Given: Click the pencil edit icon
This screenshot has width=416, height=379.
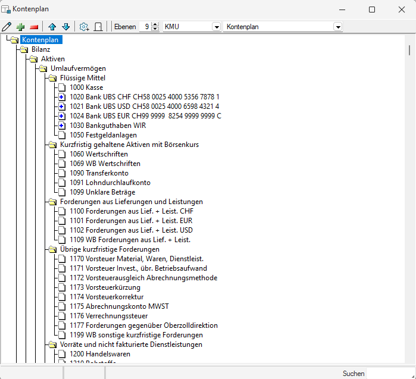Looking at the screenshot, I should (x=7, y=27).
